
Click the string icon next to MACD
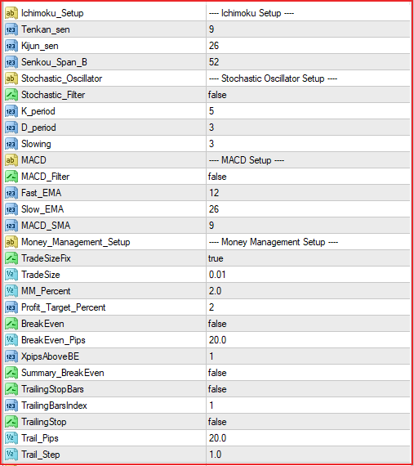click(11, 160)
